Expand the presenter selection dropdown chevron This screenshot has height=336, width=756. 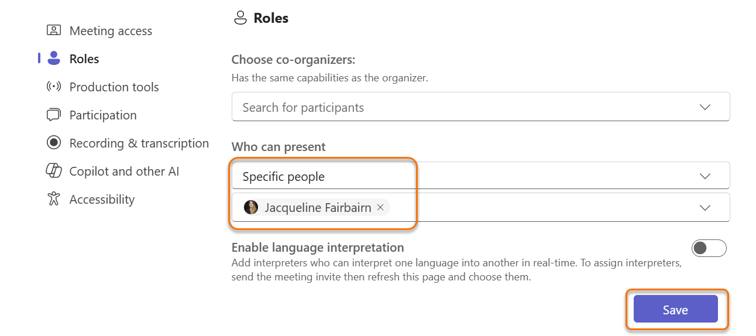705,207
